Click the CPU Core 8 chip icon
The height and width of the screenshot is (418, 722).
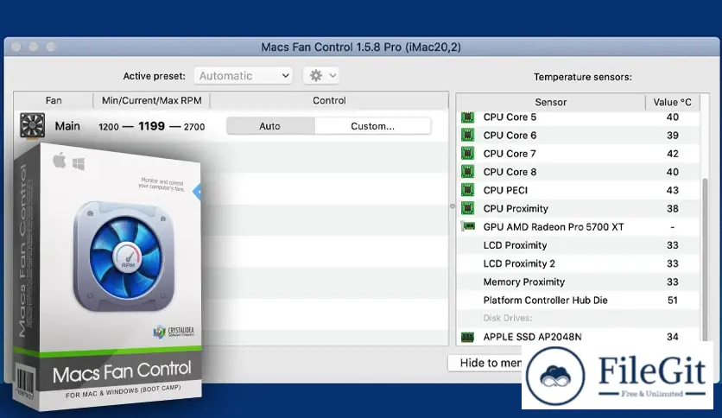(x=467, y=172)
